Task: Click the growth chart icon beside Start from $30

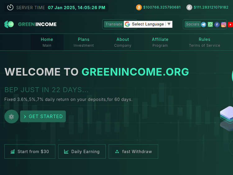Action: 13,151
